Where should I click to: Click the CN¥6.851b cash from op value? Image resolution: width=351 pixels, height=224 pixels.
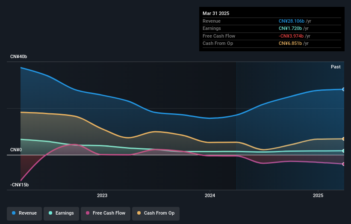coord(290,44)
